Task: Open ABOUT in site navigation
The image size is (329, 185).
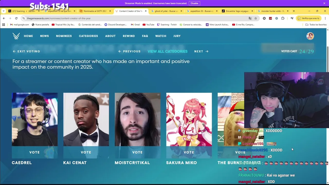Action: pyautogui.click(x=110, y=36)
